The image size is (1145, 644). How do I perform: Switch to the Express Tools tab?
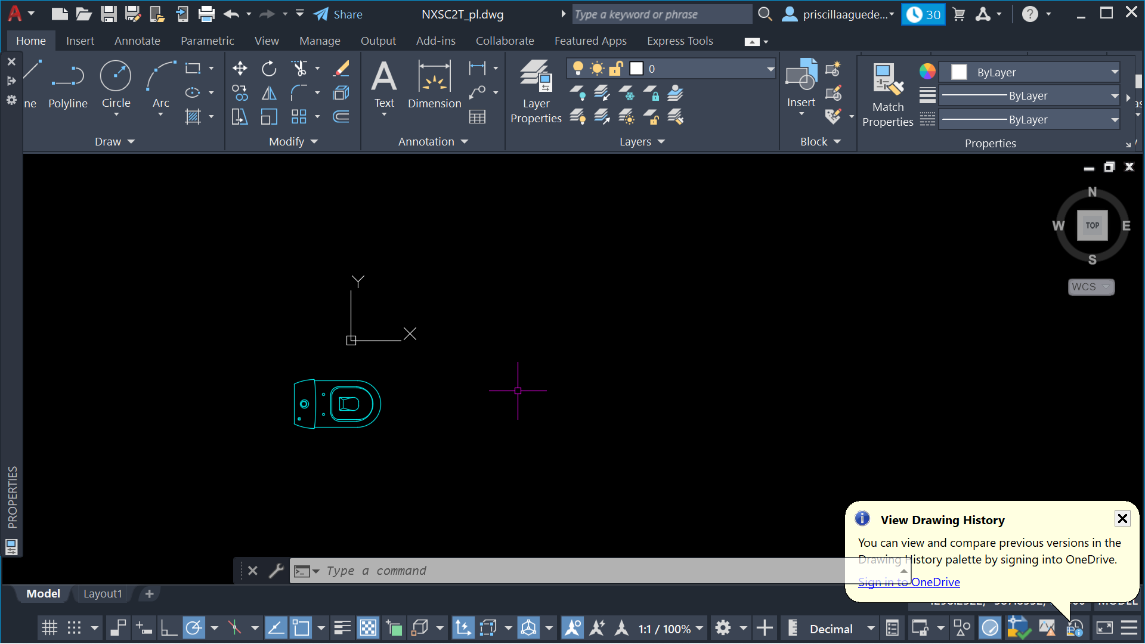pos(680,41)
